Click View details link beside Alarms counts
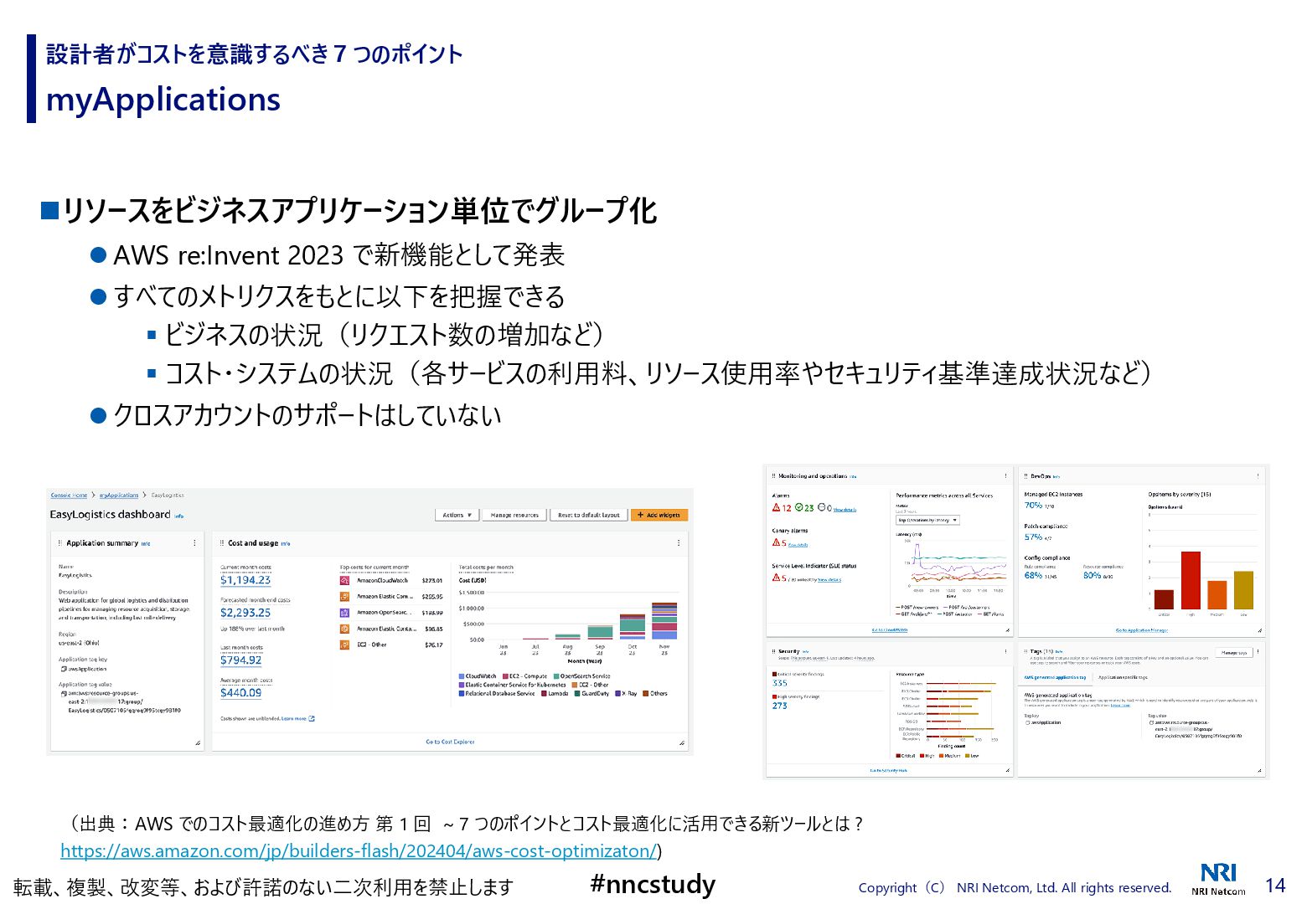 click(x=845, y=510)
